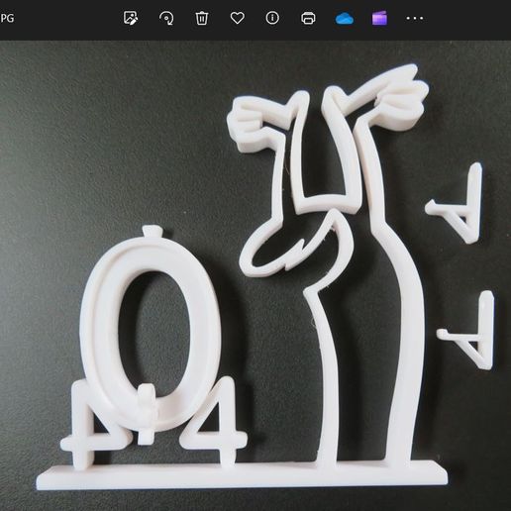Click the upper small number 4 piece
This screenshot has height=511, width=511.
(456, 204)
